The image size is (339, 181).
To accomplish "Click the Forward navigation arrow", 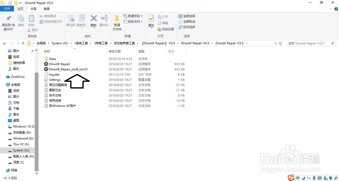I will [x=12, y=43].
